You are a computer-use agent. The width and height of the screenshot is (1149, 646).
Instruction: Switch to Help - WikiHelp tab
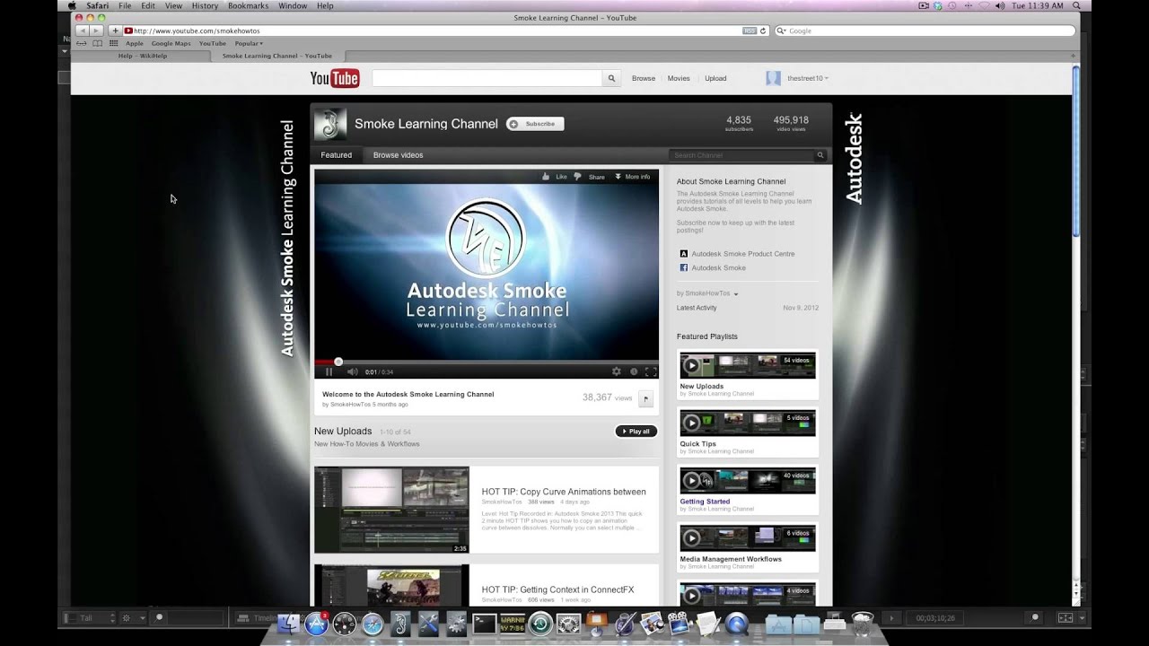142,56
